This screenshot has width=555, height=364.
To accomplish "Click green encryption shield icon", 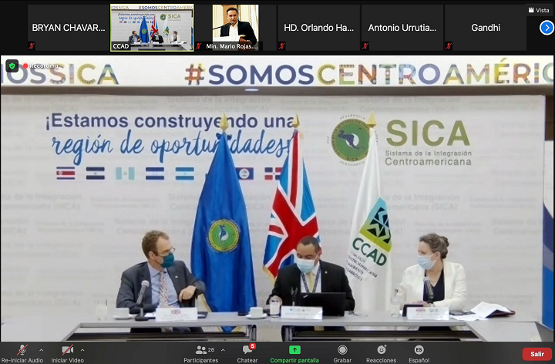I will [12, 66].
